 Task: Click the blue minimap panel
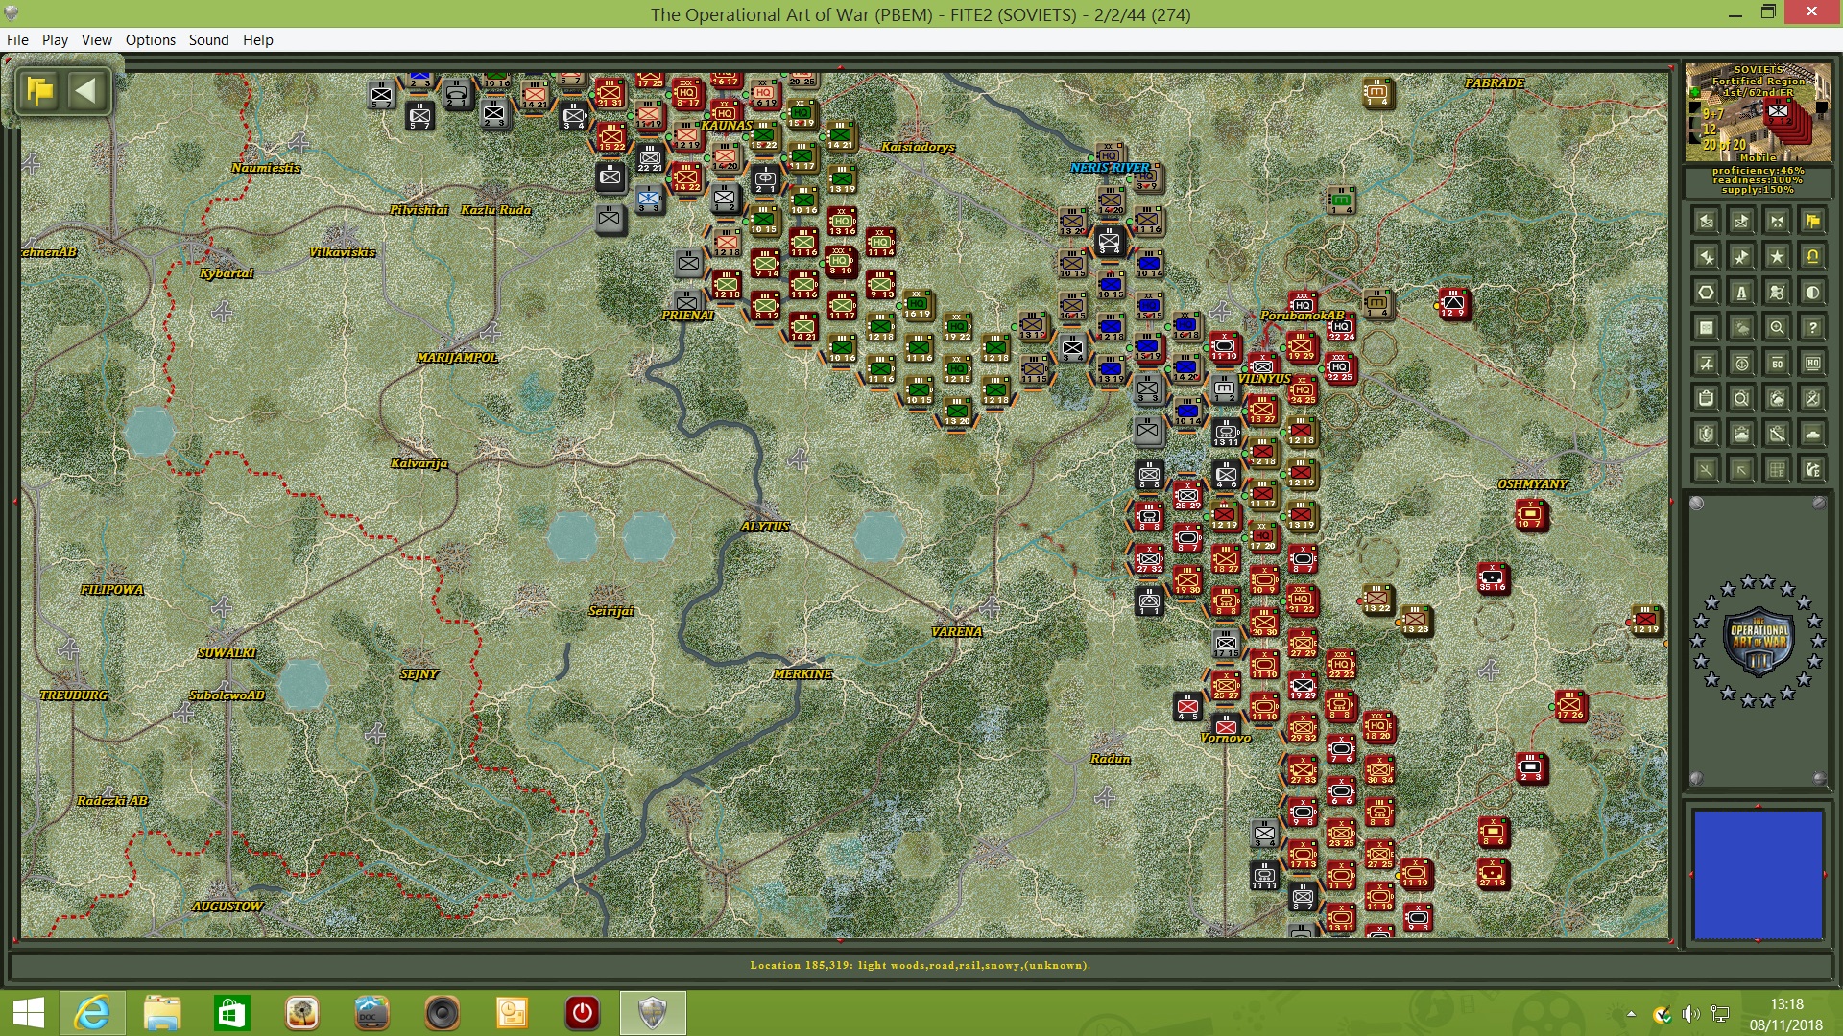[x=1758, y=875]
